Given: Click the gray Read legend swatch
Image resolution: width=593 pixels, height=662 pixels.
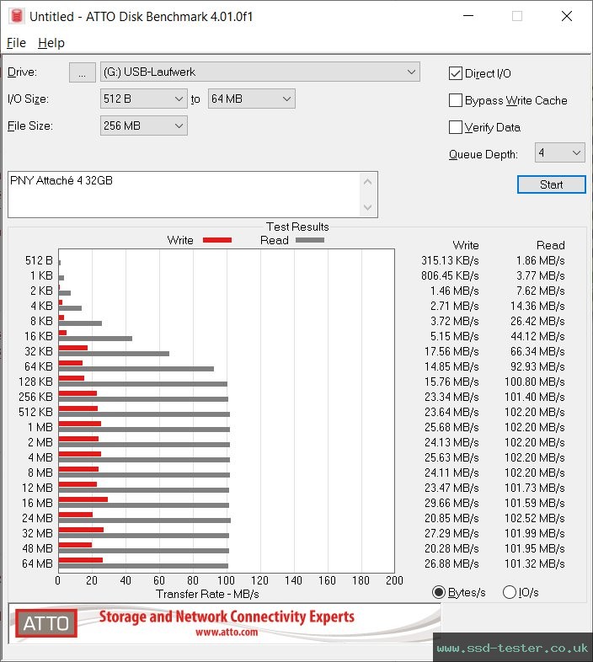Looking at the screenshot, I should pos(310,240).
